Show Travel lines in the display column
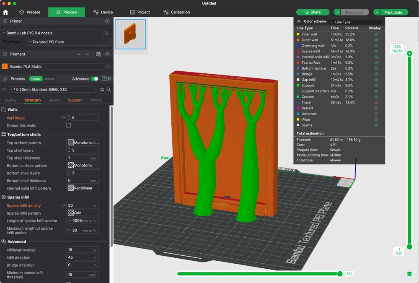Image resolution: width=419 pixels, height=283 pixels. [376, 102]
